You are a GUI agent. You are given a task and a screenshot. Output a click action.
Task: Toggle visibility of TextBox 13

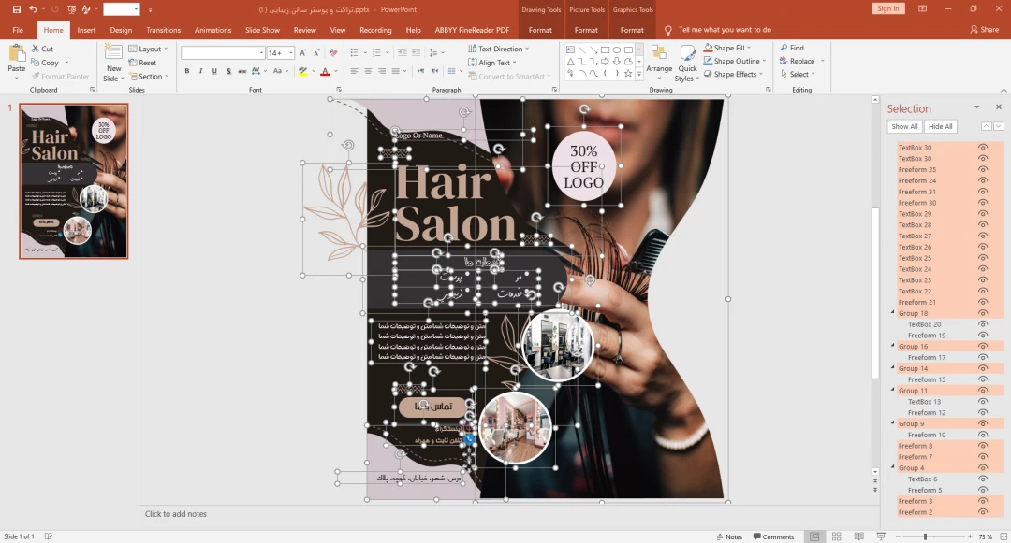[983, 402]
